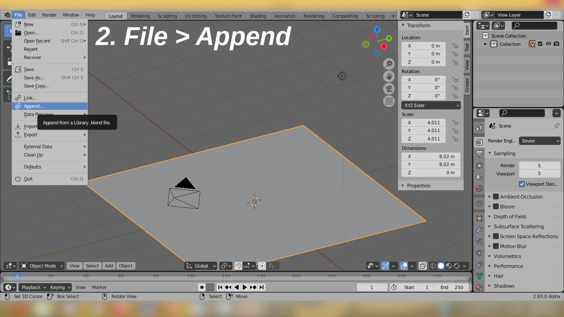564x317 pixels.
Task: Click the zoom view magnifier icon
Action: click(389, 64)
